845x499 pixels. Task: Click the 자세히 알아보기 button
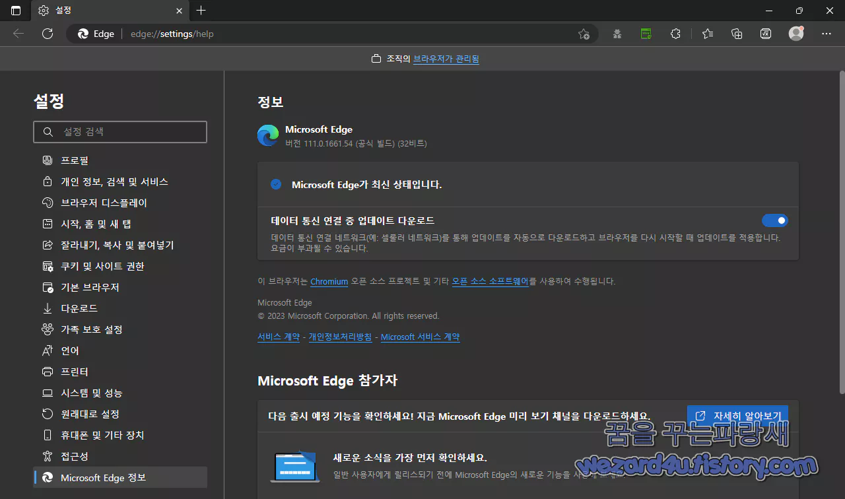click(737, 416)
